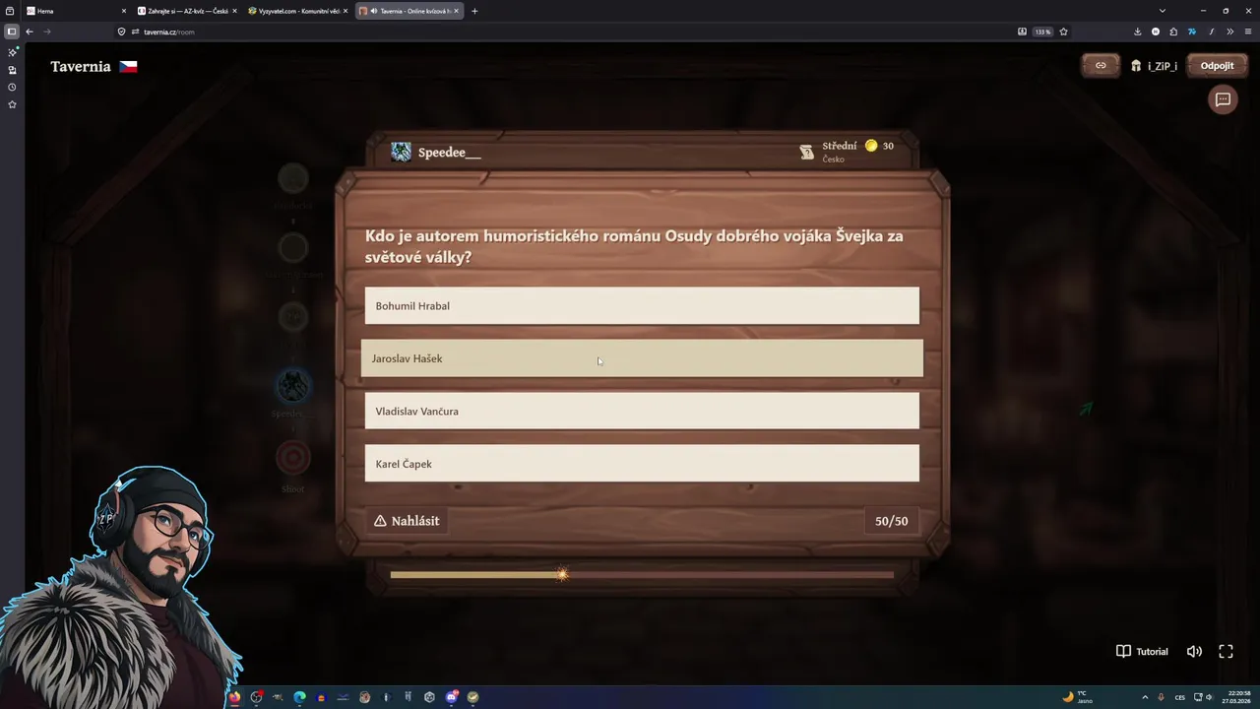The width and height of the screenshot is (1260, 709).
Task: Click the question timer progress bar
Action: click(642, 575)
